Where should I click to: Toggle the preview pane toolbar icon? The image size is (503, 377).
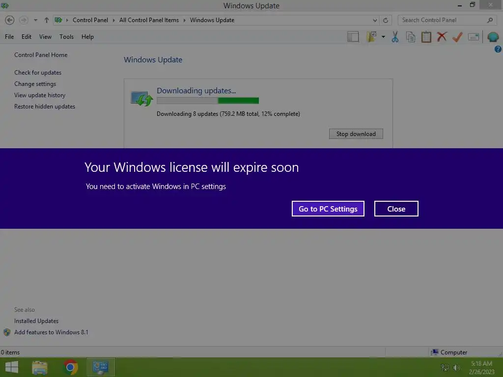[353, 37]
